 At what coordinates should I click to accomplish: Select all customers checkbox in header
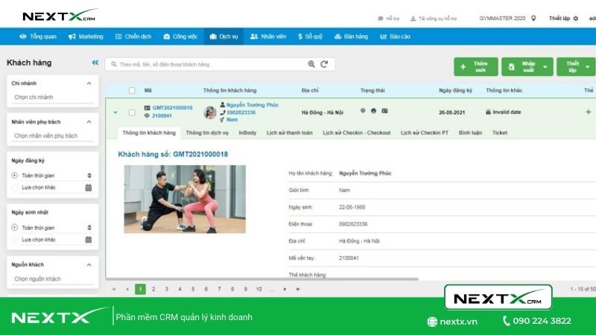pyautogui.click(x=132, y=90)
